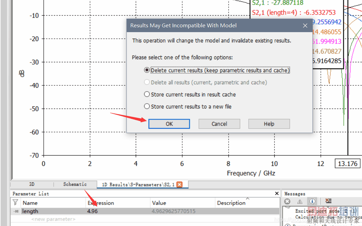Select the 1D Results S-Parameters S2,1 tab
This screenshot has width=362, height=226.
(138, 185)
